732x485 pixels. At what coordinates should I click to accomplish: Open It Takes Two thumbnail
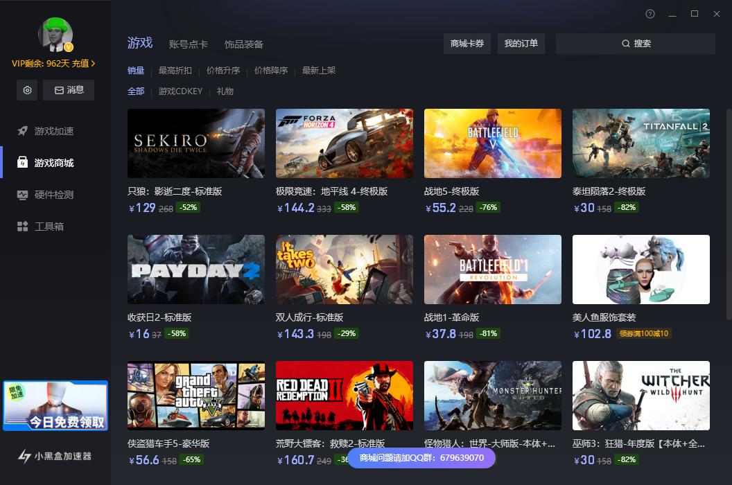(x=345, y=270)
